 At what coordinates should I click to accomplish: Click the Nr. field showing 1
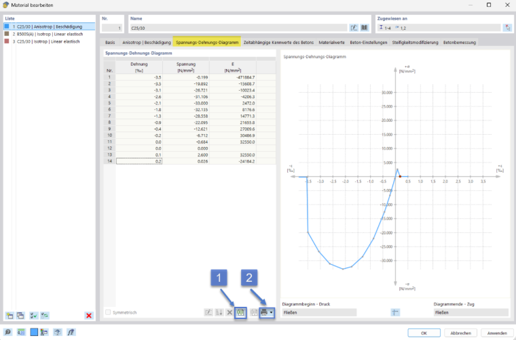tap(112, 28)
